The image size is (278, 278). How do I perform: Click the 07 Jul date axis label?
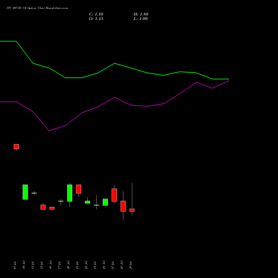[x=15, y=265]
